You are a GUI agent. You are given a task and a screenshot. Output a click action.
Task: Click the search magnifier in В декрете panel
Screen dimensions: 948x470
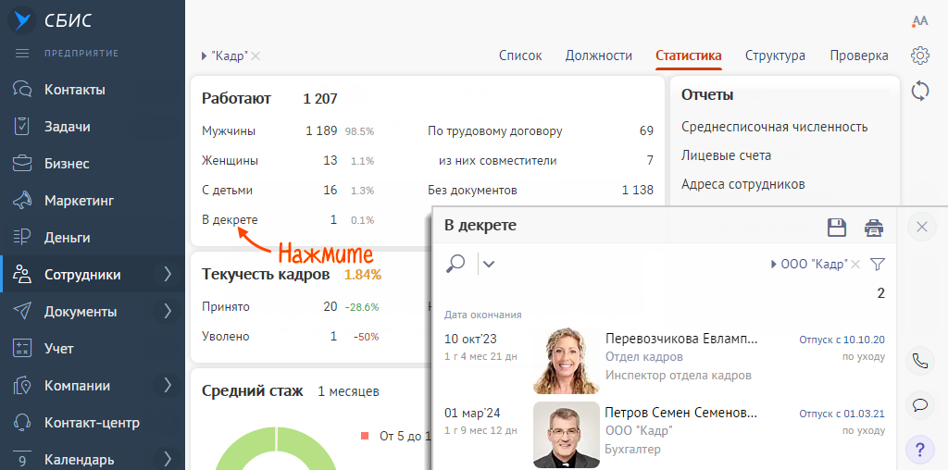tap(455, 263)
